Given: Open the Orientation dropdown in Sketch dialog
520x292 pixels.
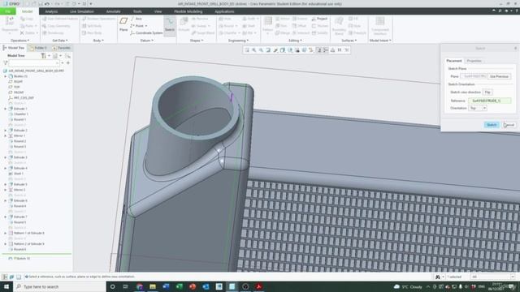Looking at the screenshot, I should (x=484, y=108).
